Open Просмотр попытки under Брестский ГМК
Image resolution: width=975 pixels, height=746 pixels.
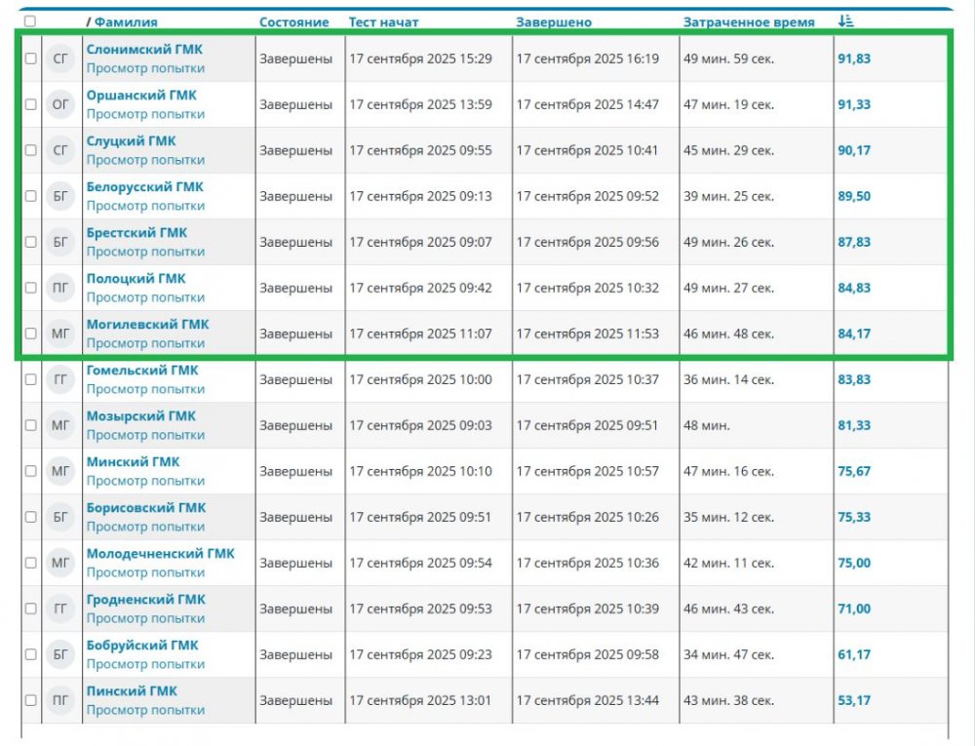point(145,252)
